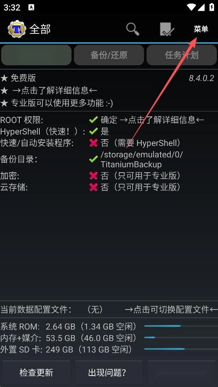
Task: Switch to the 任务计划 tab
Action: pyautogui.click(x=181, y=55)
